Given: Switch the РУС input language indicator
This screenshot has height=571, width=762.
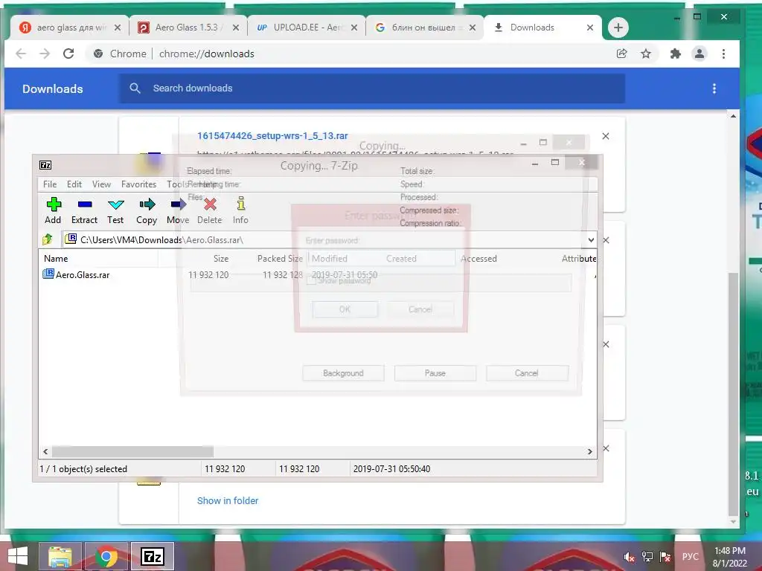Looking at the screenshot, I should (690, 556).
